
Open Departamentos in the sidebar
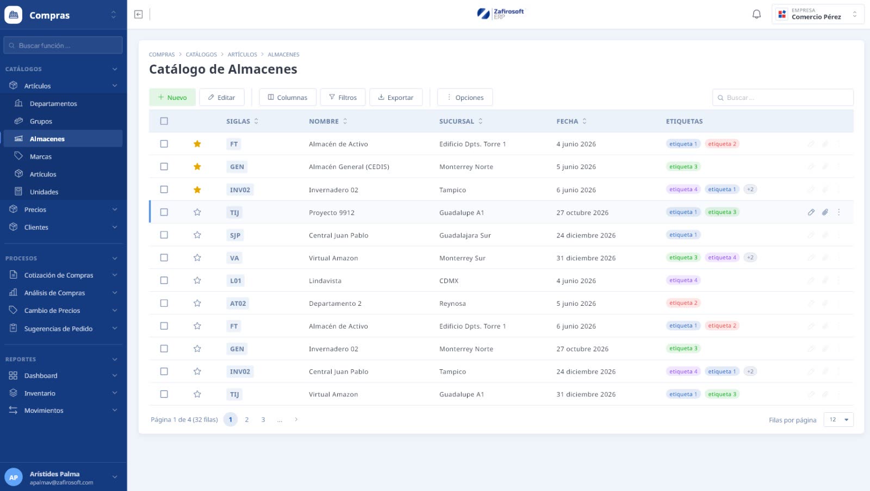click(x=63, y=104)
